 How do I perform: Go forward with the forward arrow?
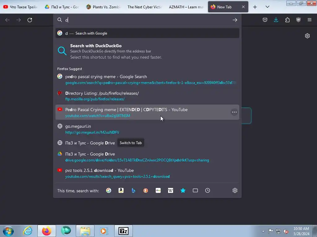(19, 20)
